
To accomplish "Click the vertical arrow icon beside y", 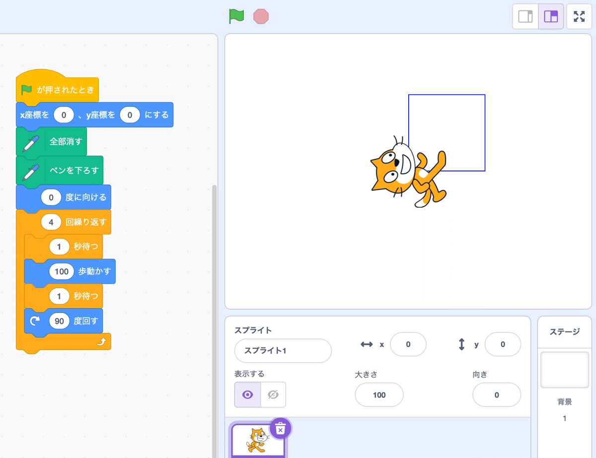I will [x=461, y=344].
